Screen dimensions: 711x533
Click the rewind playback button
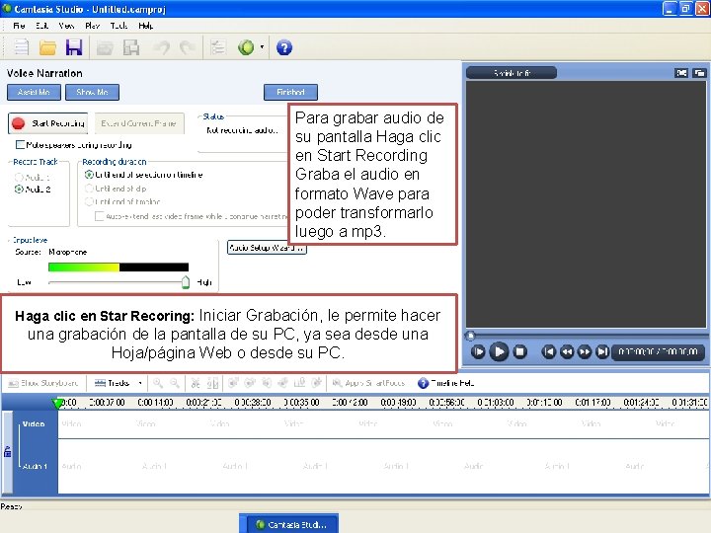(x=567, y=351)
